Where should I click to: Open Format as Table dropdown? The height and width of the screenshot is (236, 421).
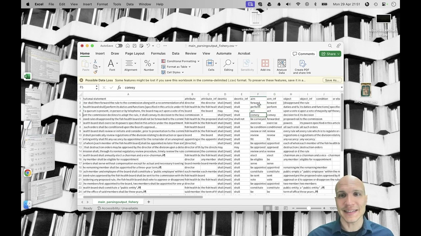(176, 67)
